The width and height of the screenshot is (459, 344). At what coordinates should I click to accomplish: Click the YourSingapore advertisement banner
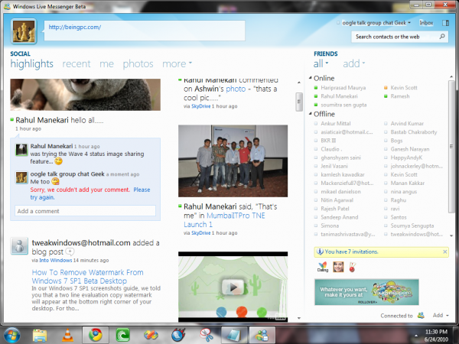pyautogui.click(x=366, y=292)
